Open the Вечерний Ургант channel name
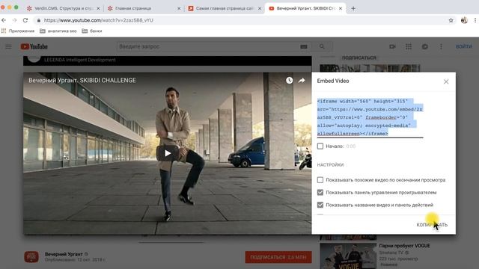Screen dimensions: 479x269 point(64,254)
